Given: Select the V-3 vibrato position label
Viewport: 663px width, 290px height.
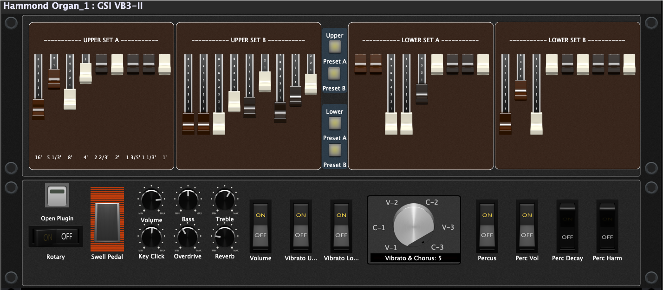Looking at the screenshot, I should 448,227.
